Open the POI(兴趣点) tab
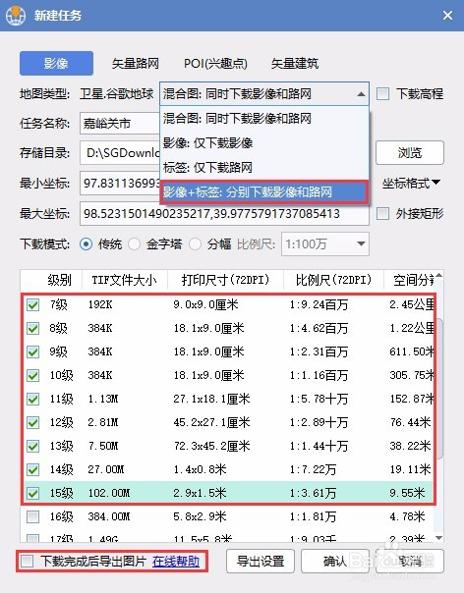Screen dimensions: 464x593 tap(215, 63)
